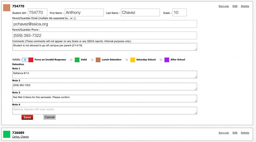Click the green status square for 726689

[7, 134]
